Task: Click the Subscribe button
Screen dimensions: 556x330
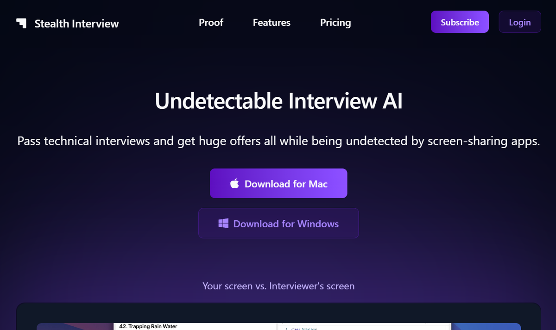Action: tap(460, 22)
